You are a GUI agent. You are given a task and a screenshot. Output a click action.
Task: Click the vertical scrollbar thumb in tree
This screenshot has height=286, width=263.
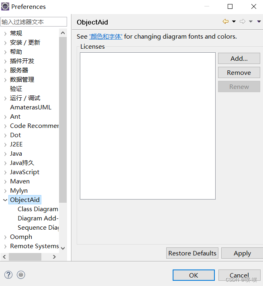[63, 120]
